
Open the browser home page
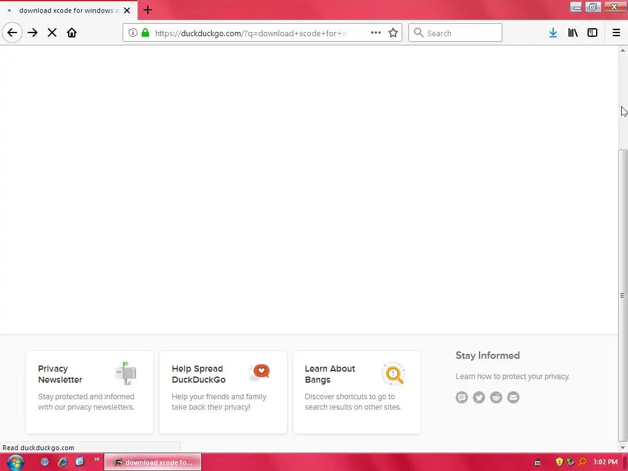(72, 33)
